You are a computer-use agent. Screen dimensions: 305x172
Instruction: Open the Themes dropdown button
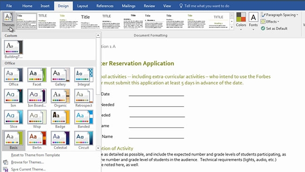tap(8, 22)
